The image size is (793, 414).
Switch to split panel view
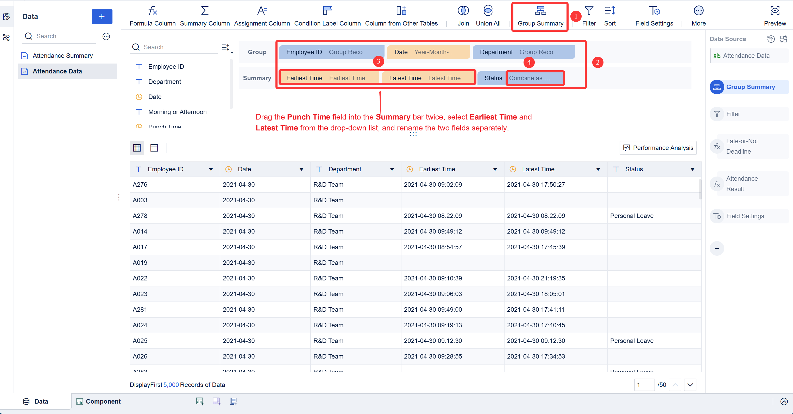point(154,148)
